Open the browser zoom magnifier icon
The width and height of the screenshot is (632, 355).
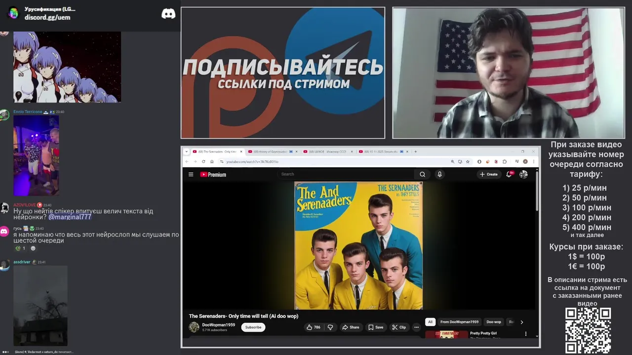click(x=452, y=161)
